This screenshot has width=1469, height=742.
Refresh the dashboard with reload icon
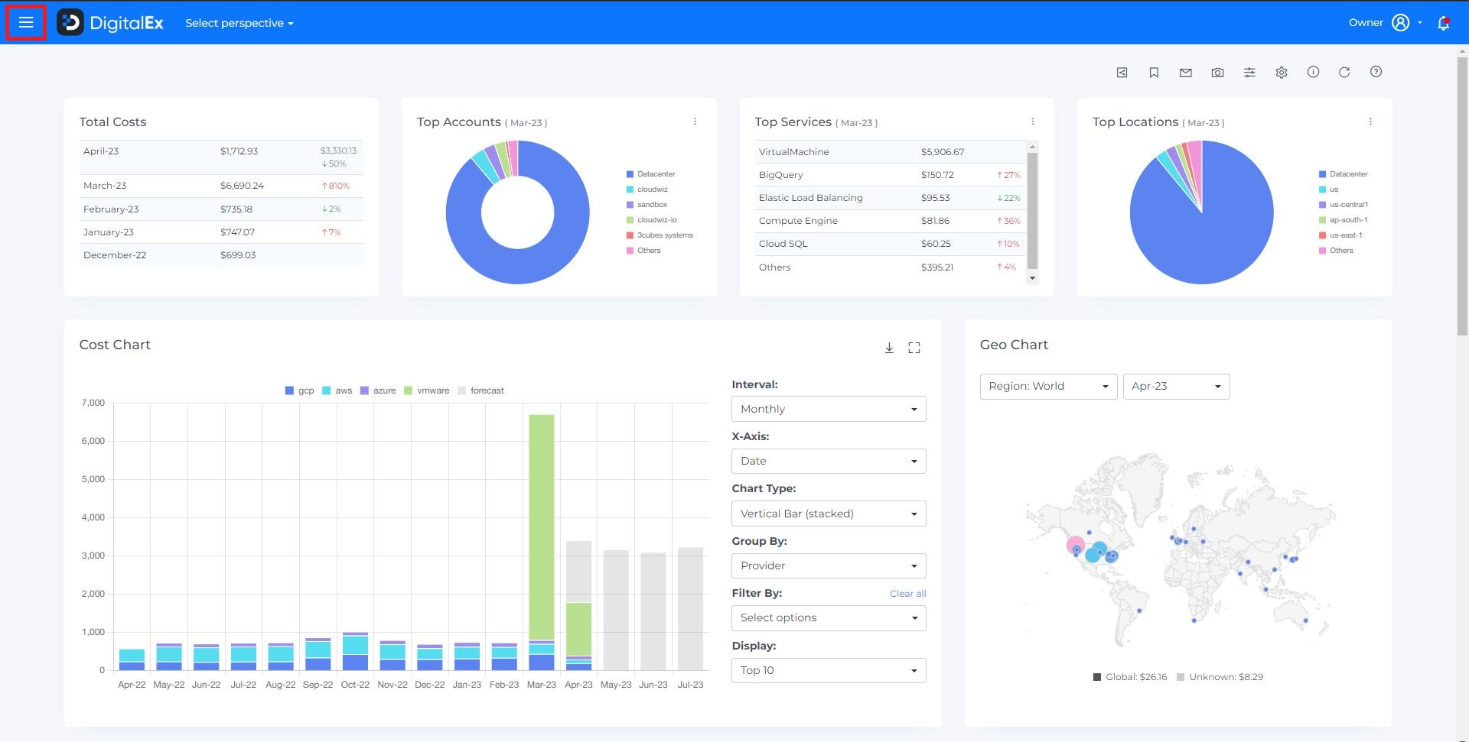pyautogui.click(x=1344, y=73)
